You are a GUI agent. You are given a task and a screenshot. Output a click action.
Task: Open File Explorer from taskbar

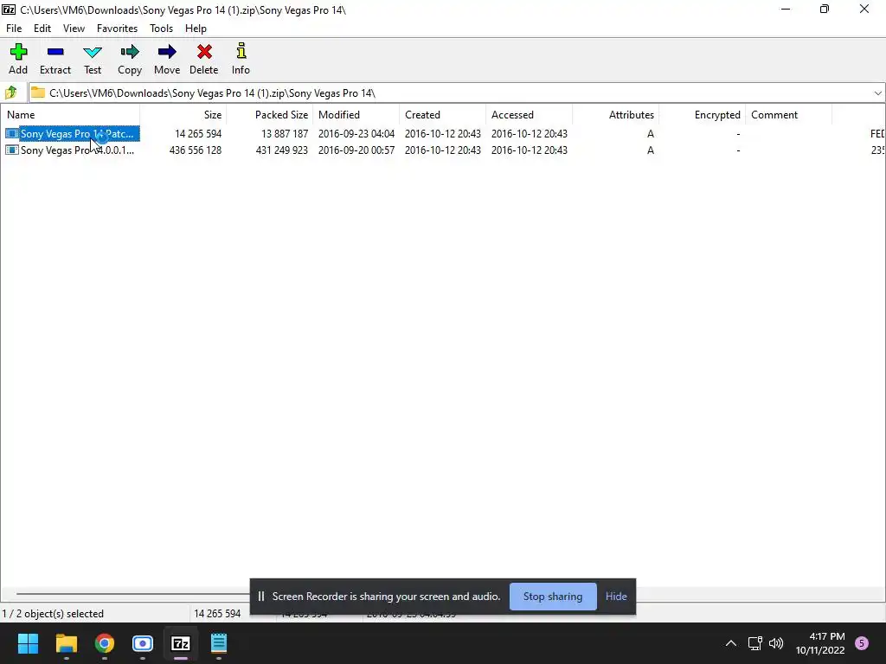coord(66,643)
